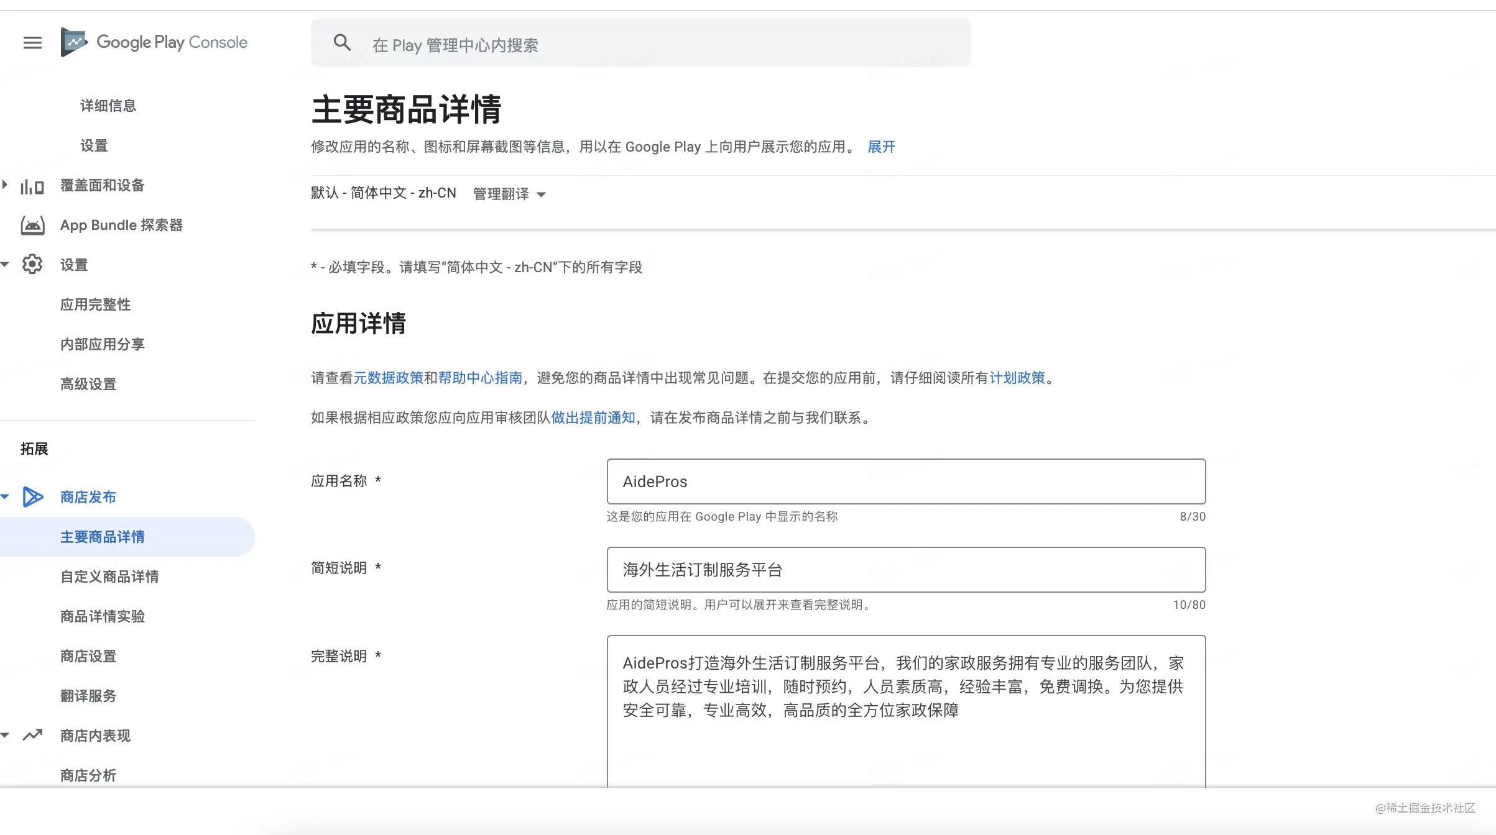Open the 元数据政策 link
1496x835 pixels.
tap(389, 378)
